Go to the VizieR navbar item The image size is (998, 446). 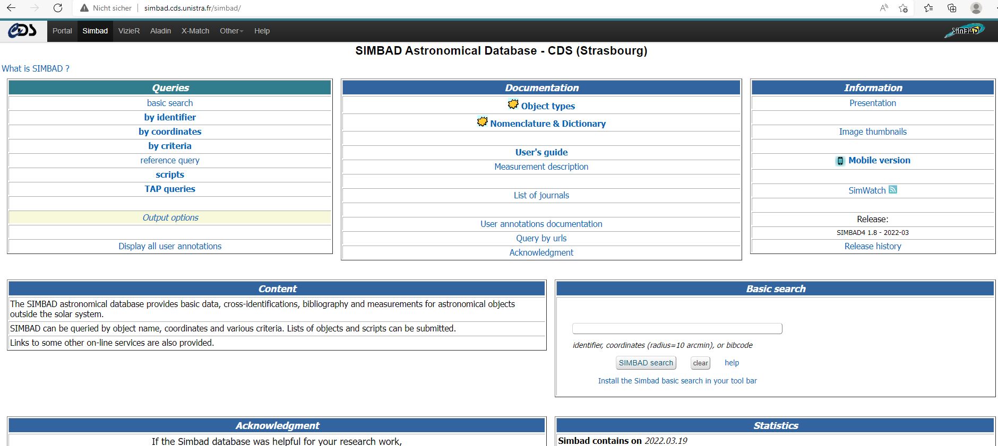129,31
